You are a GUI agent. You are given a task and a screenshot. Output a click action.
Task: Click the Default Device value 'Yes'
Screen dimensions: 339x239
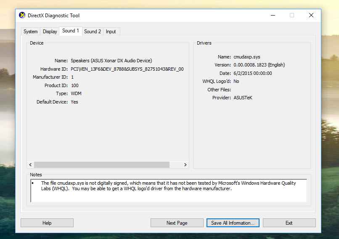point(74,102)
